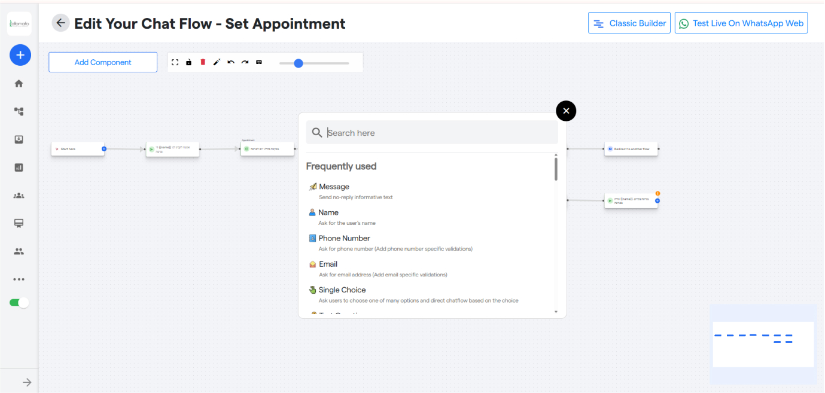
Task: Click the unlock canvas icon
Action: point(189,62)
